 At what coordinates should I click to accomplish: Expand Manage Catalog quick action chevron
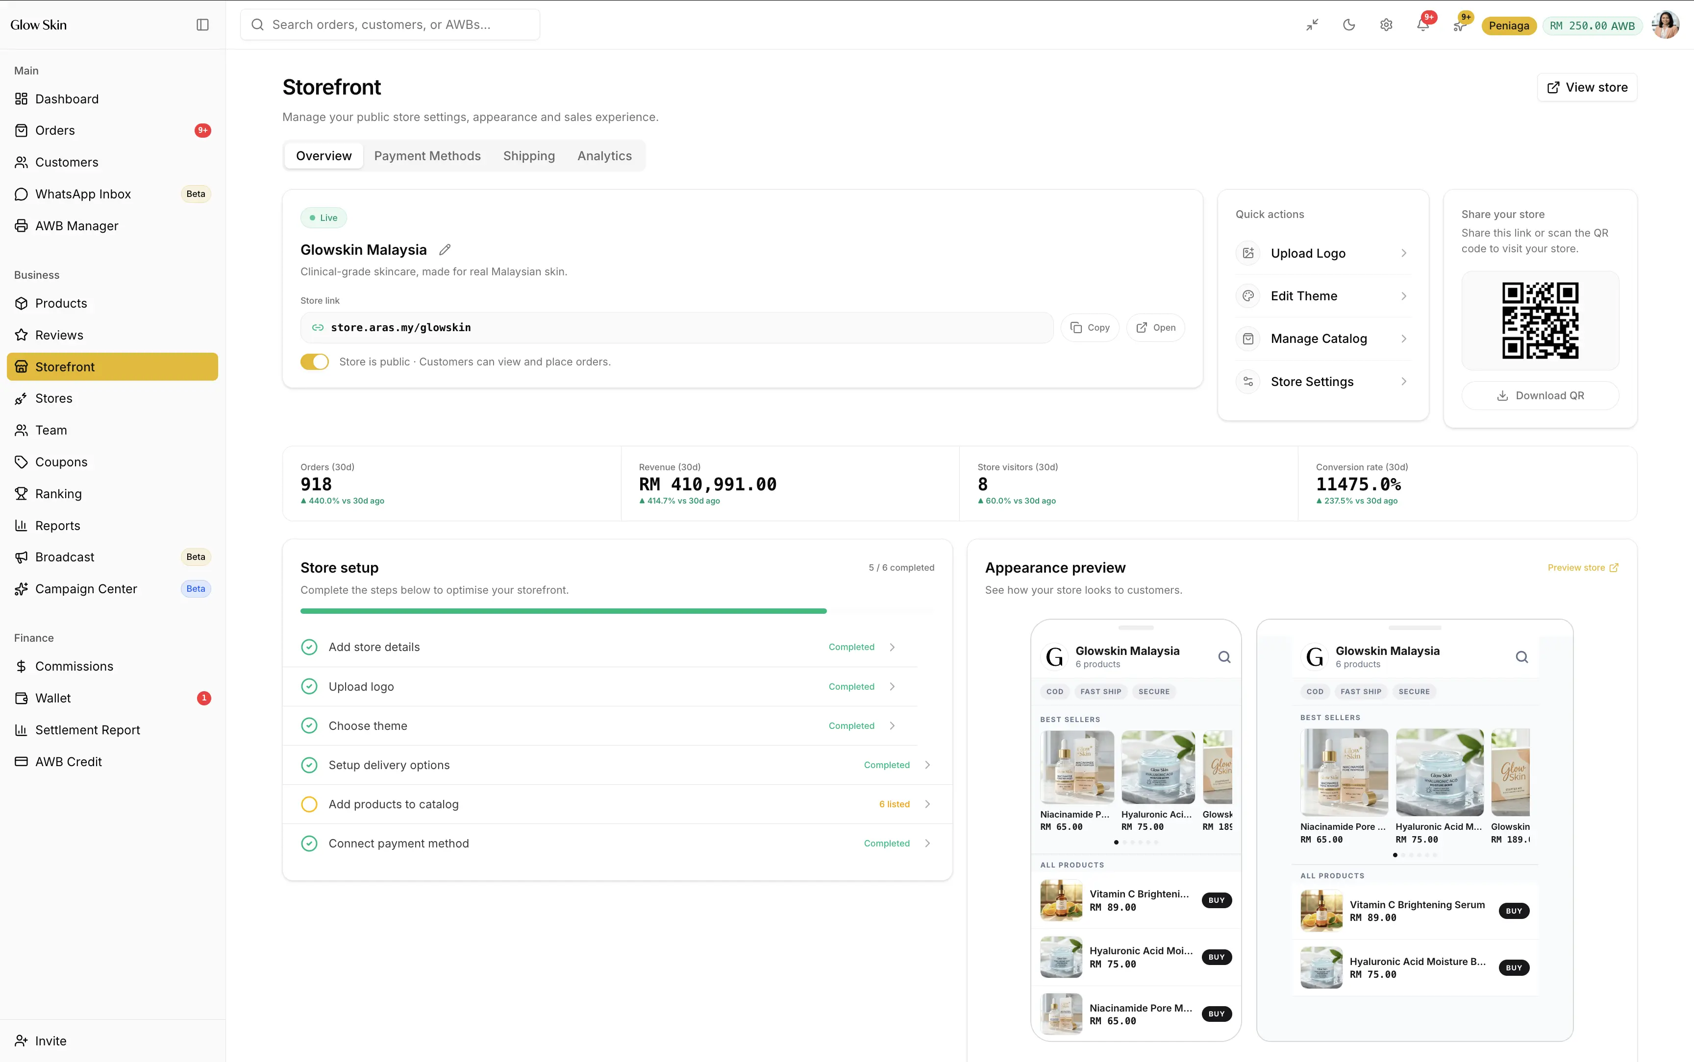click(1404, 338)
